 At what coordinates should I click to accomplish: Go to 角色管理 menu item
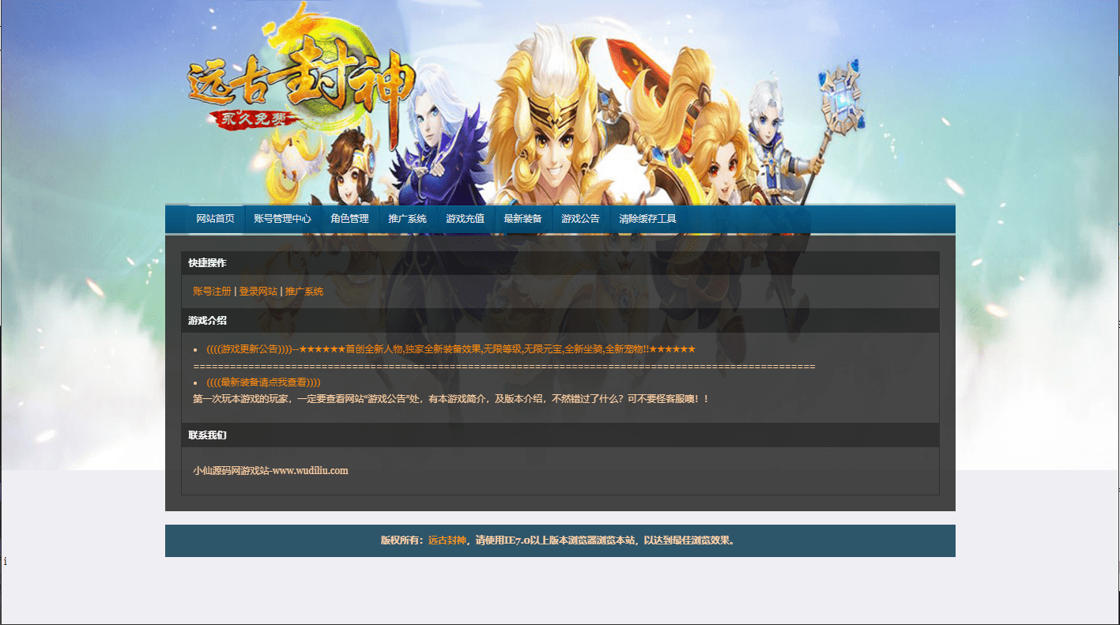click(349, 219)
